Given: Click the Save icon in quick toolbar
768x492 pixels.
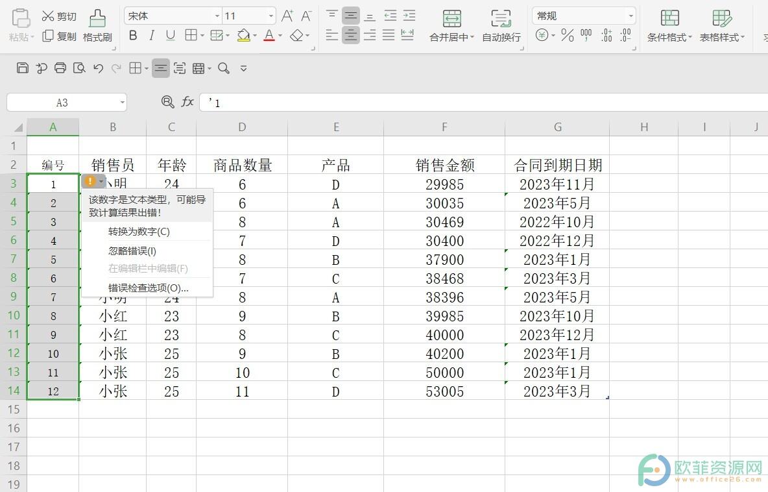Looking at the screenshot, I should [x=23, y=68].
